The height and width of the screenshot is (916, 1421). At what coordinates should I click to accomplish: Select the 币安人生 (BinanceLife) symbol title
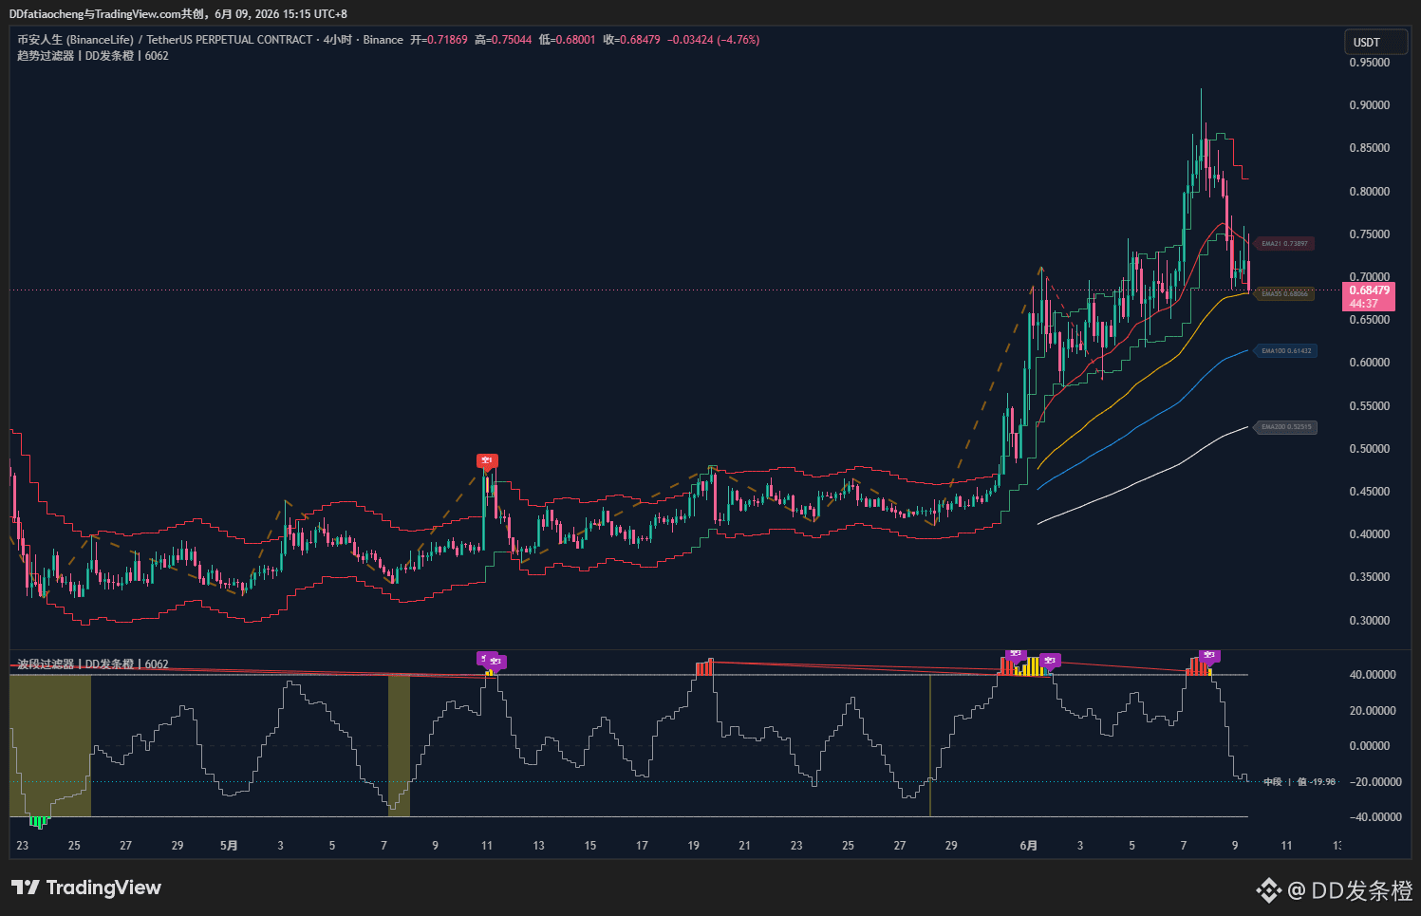point(75,40)
